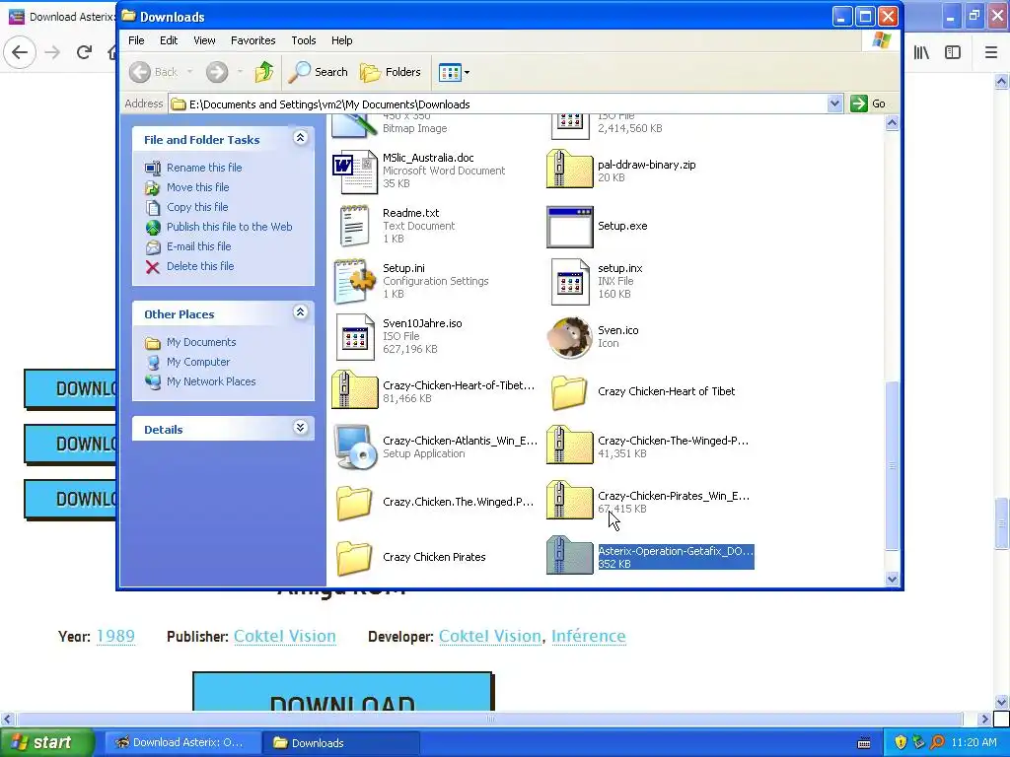The image size is (1010, 757).
Task: Click Move this file
Action: point(197,187)
